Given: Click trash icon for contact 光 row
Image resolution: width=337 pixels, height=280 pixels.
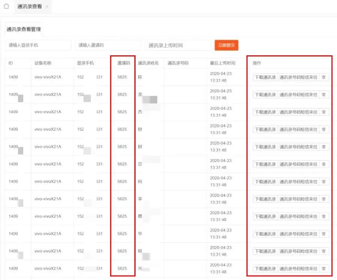Looking at the screenshot, I should pyautogui.click(x=324, y=268).
